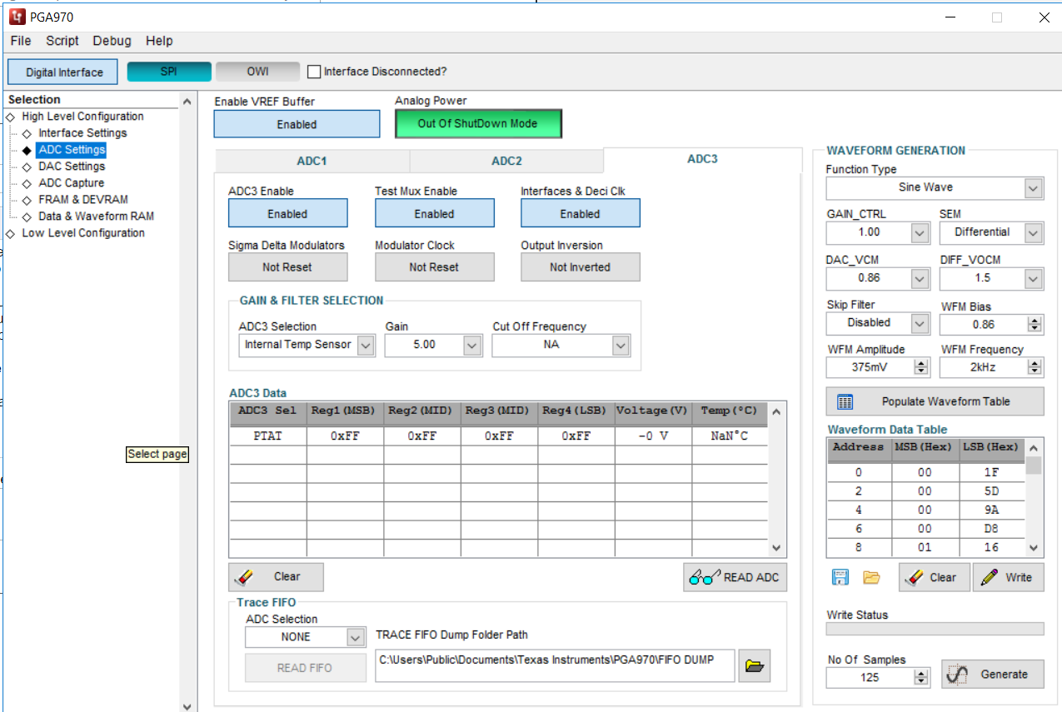Increase WFM Amplitude with the up stepper
Viewport: 1062px width, 712px height.
[x=923, y=361]
